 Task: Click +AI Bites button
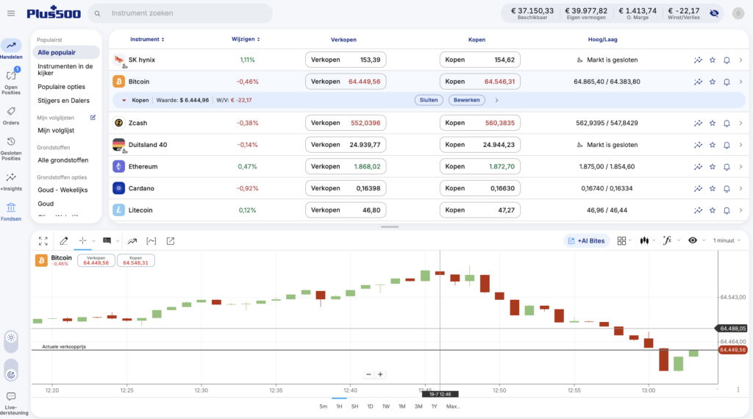pos(586,241)
